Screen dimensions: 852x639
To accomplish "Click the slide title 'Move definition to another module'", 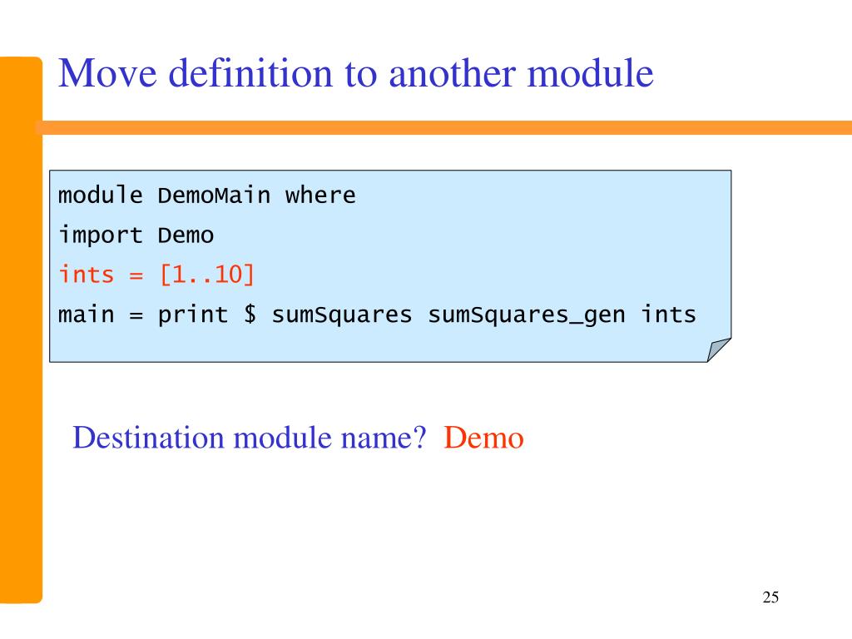I will (x=356, y=73).
